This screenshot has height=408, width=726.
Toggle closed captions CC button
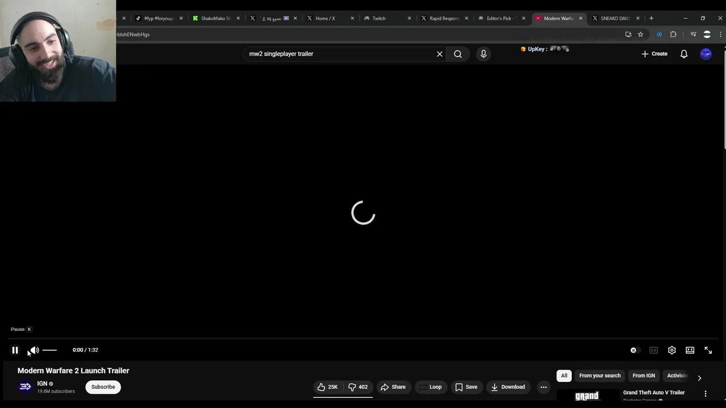(x=653, y=350)
